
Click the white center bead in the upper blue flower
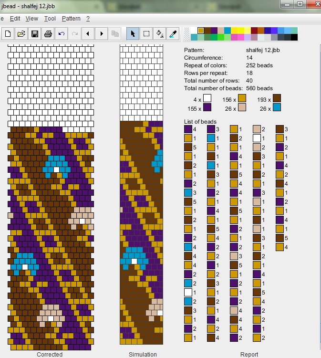[56, 169]
